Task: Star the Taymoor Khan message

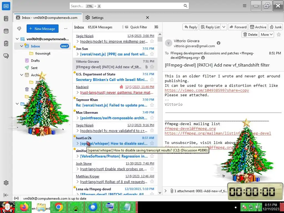Action: [152, 105]
